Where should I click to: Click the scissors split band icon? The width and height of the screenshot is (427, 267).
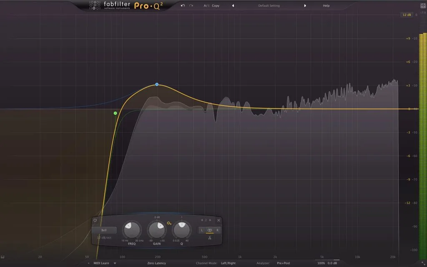210,238
